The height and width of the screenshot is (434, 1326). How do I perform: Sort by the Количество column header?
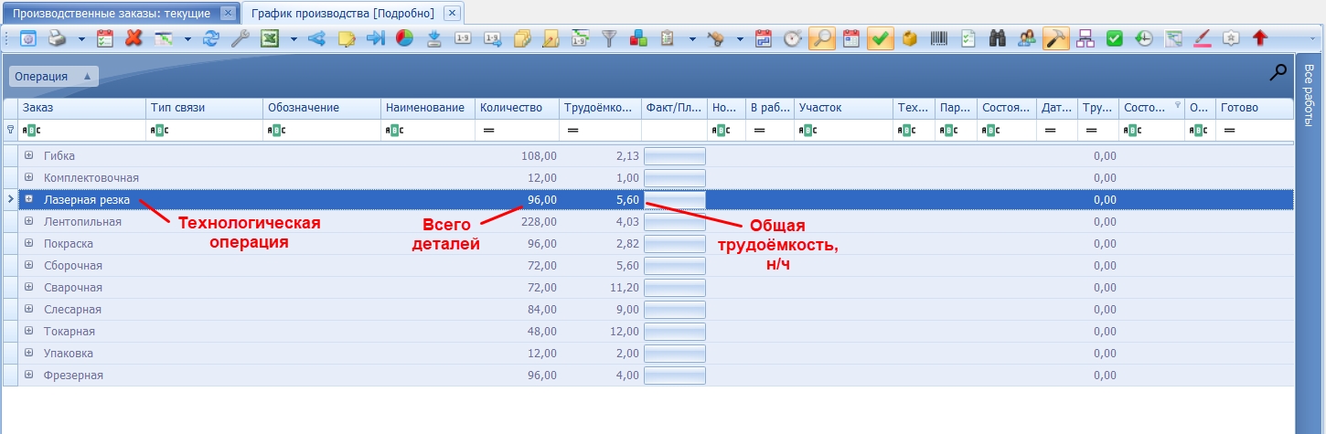click(x=517, y=108)
